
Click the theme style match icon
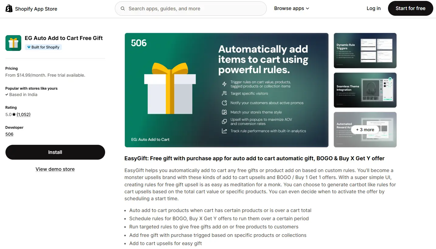(224, 112)
